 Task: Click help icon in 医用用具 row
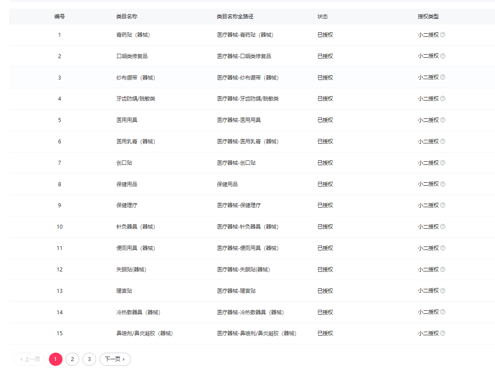coord(443,120)
